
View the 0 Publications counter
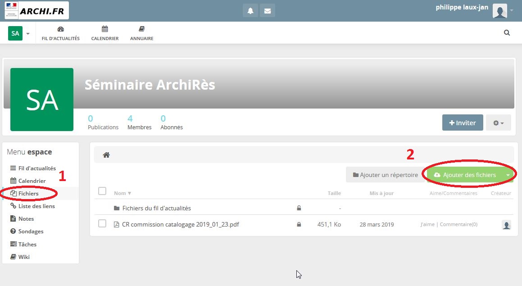tap(103, 123)
